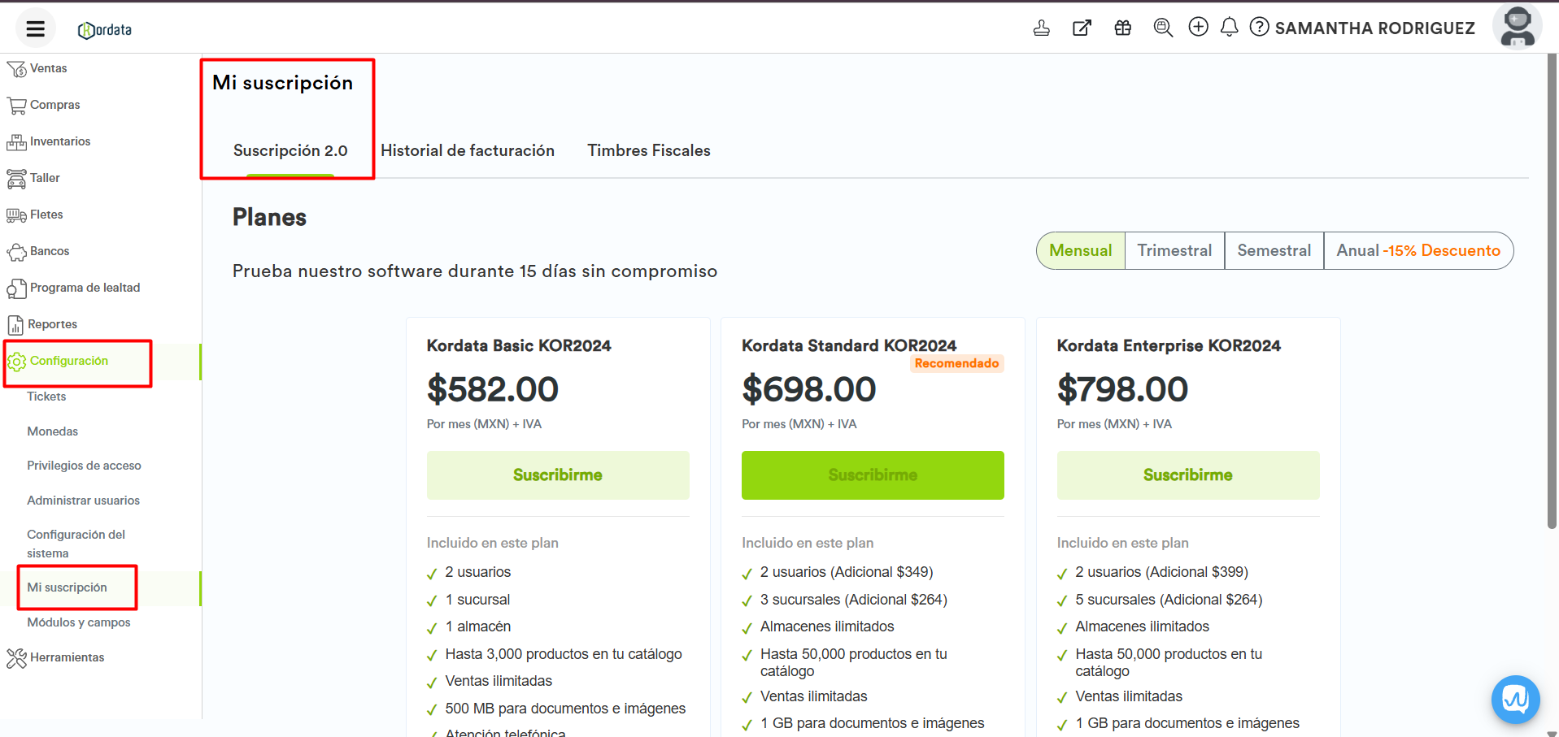Open Fletes via its truck icon
1559x737 pixels.
point(16,215)
